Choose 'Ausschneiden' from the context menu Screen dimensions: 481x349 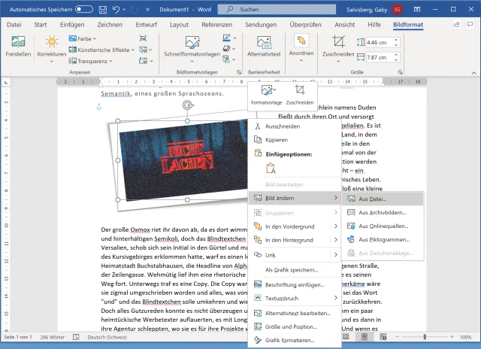(x=282, y=126)
